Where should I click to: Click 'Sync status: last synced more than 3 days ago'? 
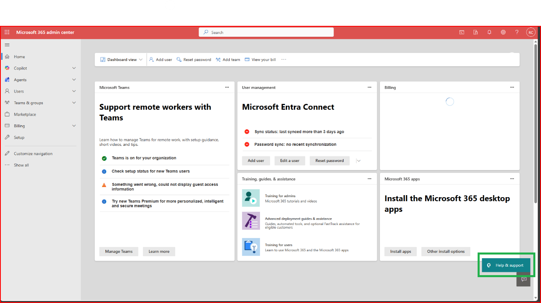pos(299,132)
